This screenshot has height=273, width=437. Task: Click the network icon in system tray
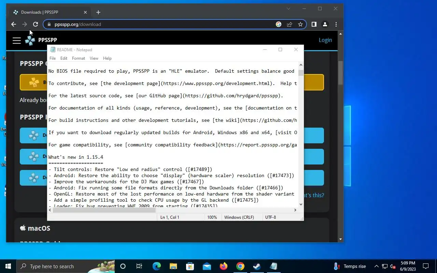(x=385, y=266)
